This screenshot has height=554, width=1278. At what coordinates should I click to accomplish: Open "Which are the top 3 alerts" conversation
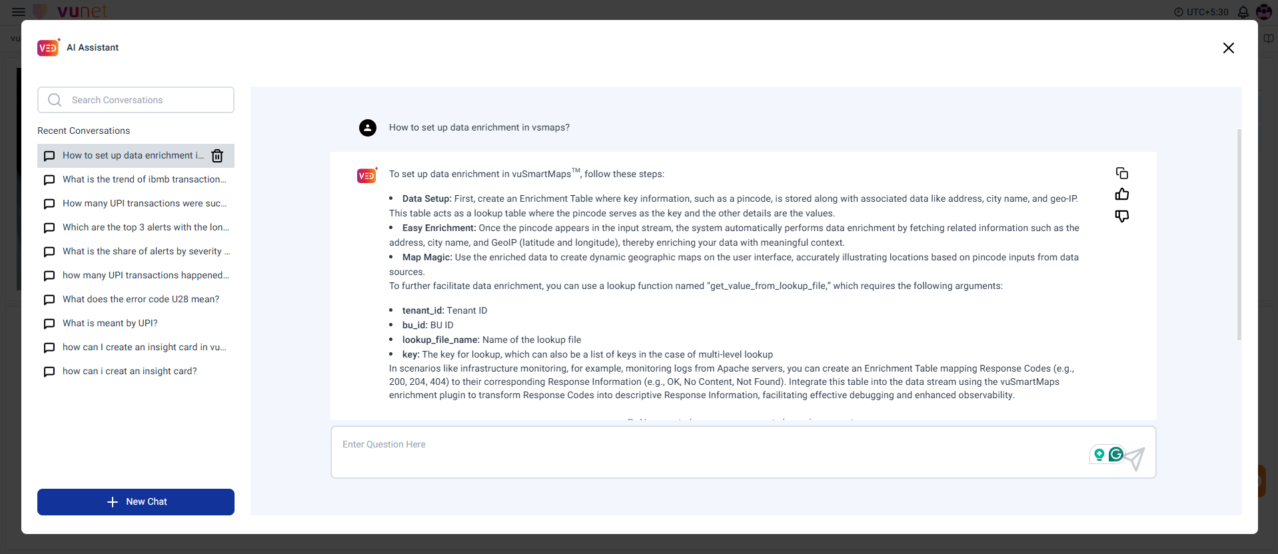[145, 228]
